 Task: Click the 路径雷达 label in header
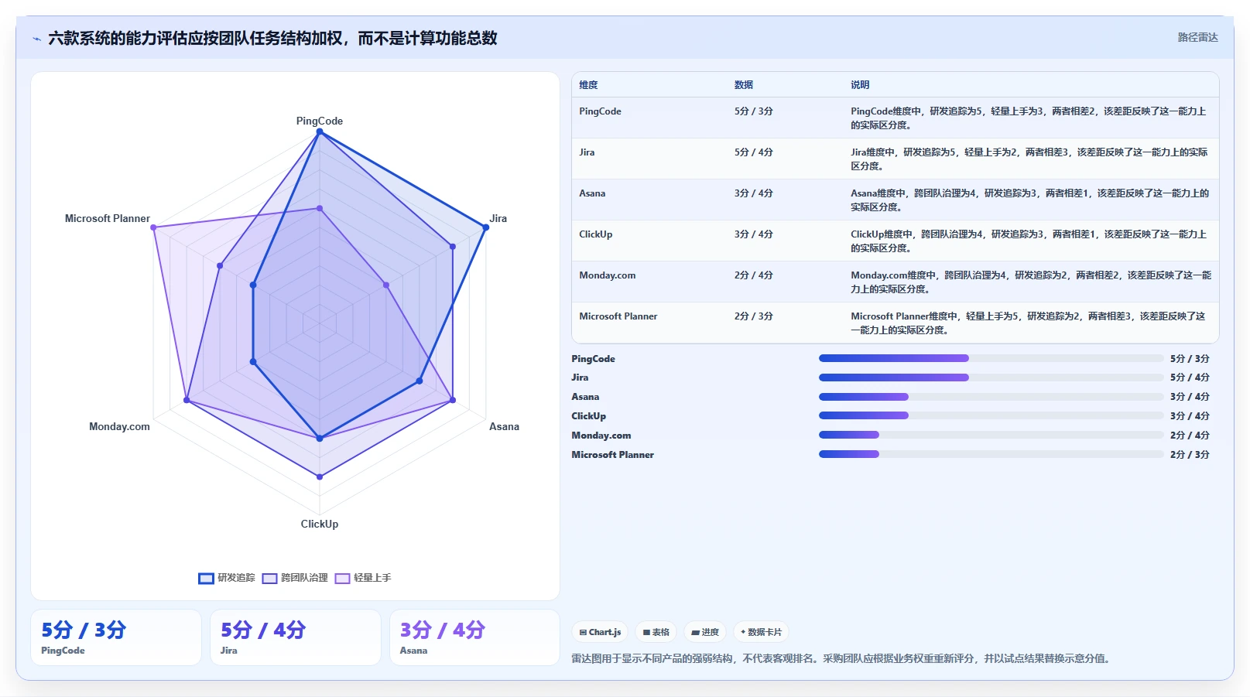pyautogui.click(x=1197, y=37)
